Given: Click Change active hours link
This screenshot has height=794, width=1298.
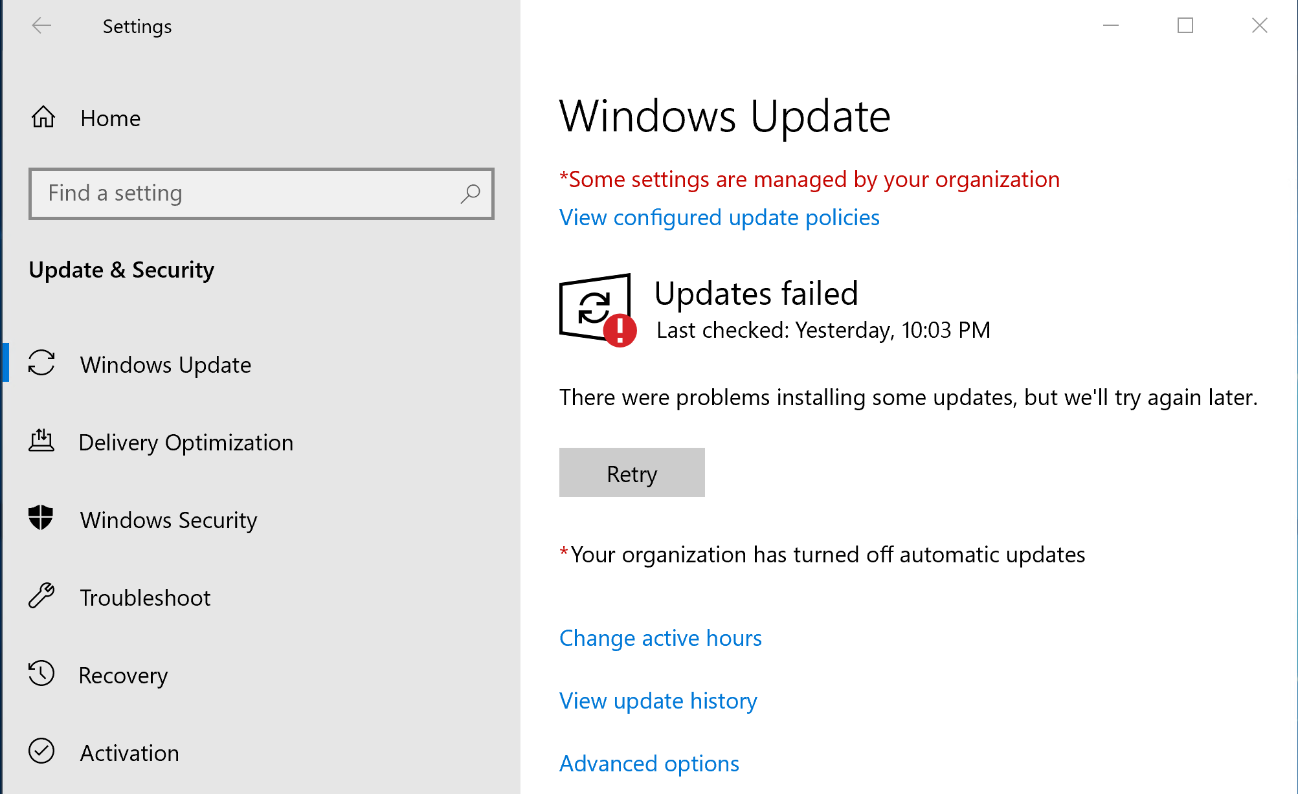Looking at the screenshot, I should coord(660,638).
